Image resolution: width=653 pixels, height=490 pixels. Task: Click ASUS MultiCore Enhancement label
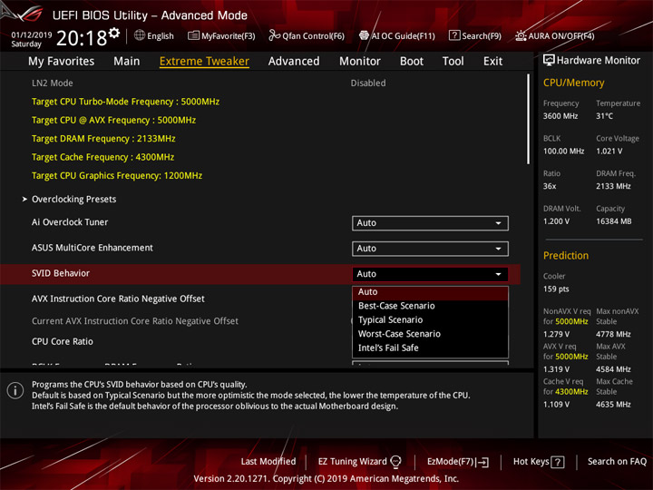93,248
